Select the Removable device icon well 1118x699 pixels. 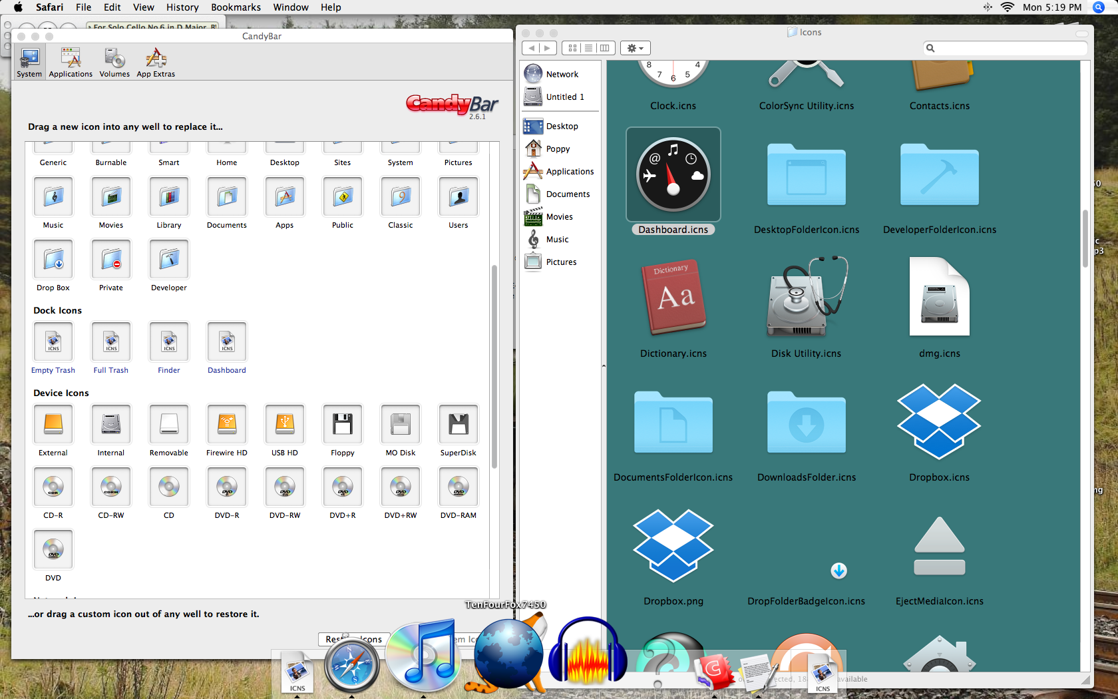(x=169, y=425)
